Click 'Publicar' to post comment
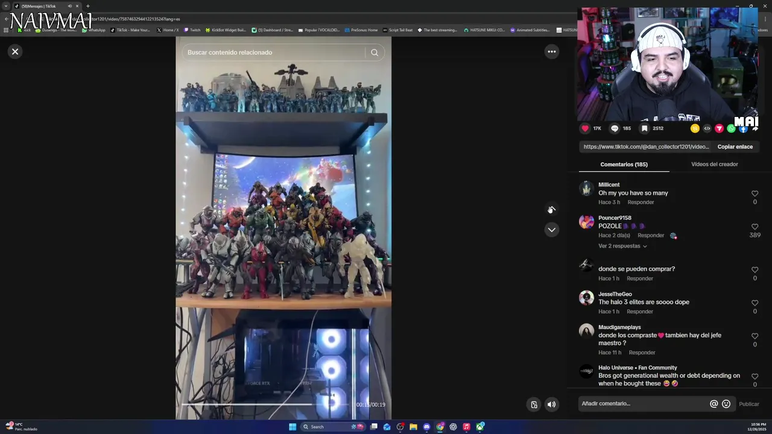Viewport: 772px width, 434px height. pyautogui.click(x=749, y=404)
